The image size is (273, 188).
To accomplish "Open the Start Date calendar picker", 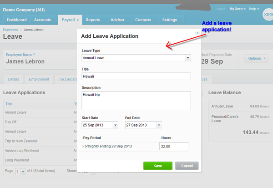I will tap(115, 125).
